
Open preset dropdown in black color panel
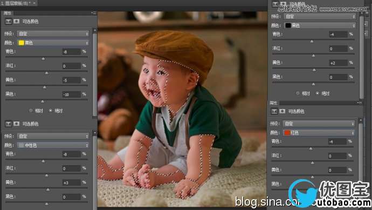tap(320, 16)
